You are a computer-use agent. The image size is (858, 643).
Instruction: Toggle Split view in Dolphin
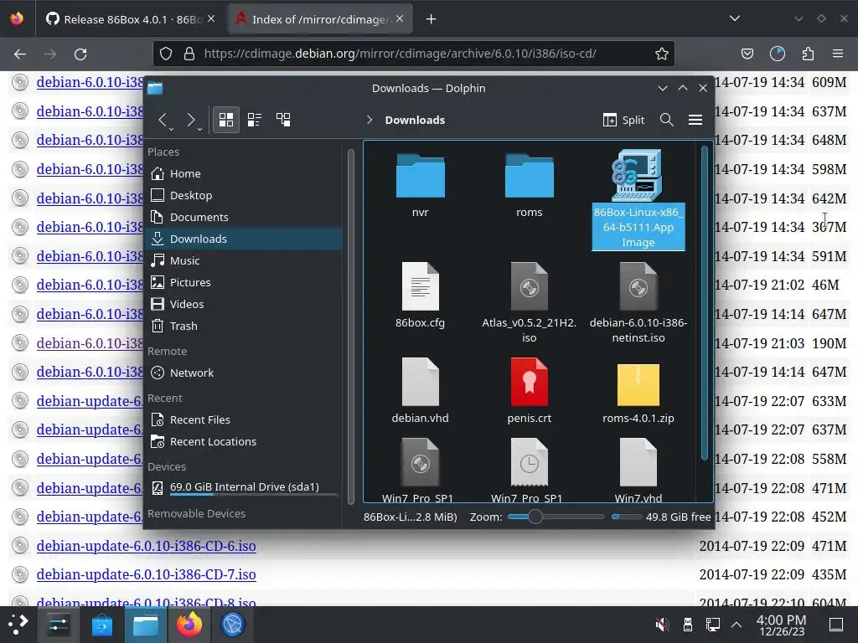pyautogui.click(x=623, y=120)
